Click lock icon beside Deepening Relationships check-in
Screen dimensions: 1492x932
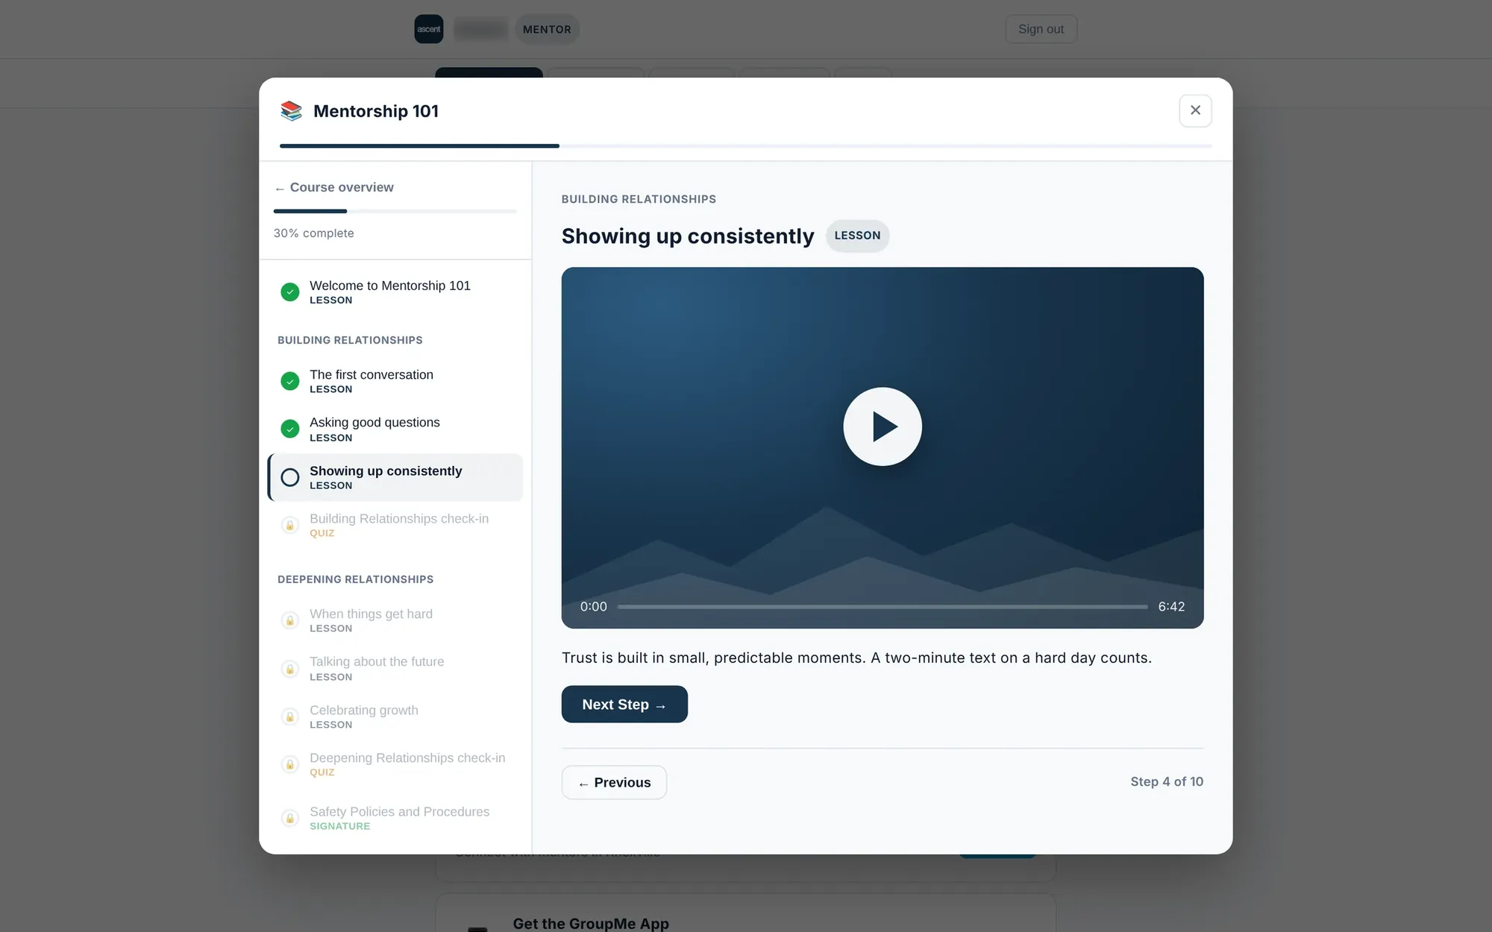coord(290,764)
